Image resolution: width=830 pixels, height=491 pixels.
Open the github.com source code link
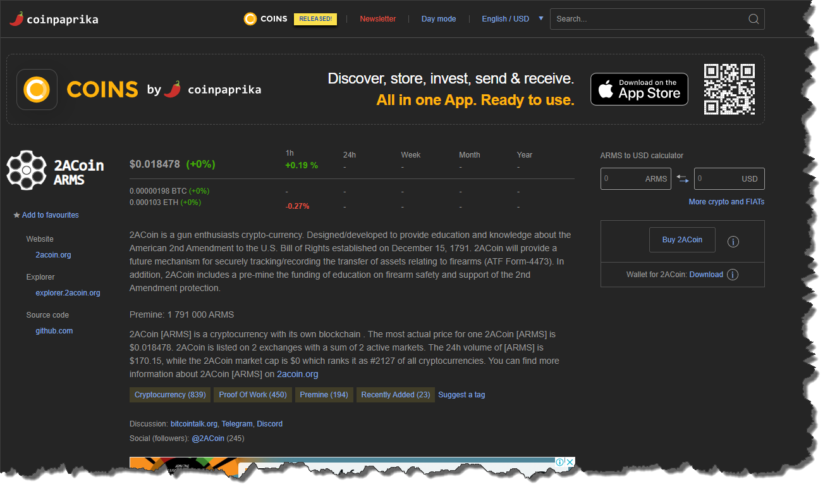[x=54, y=331]
